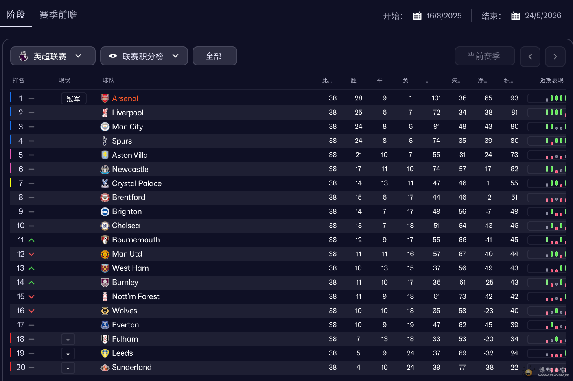Go to the next season arrow
This screenshot has width=573, height=381.
(x=555, y=57)
